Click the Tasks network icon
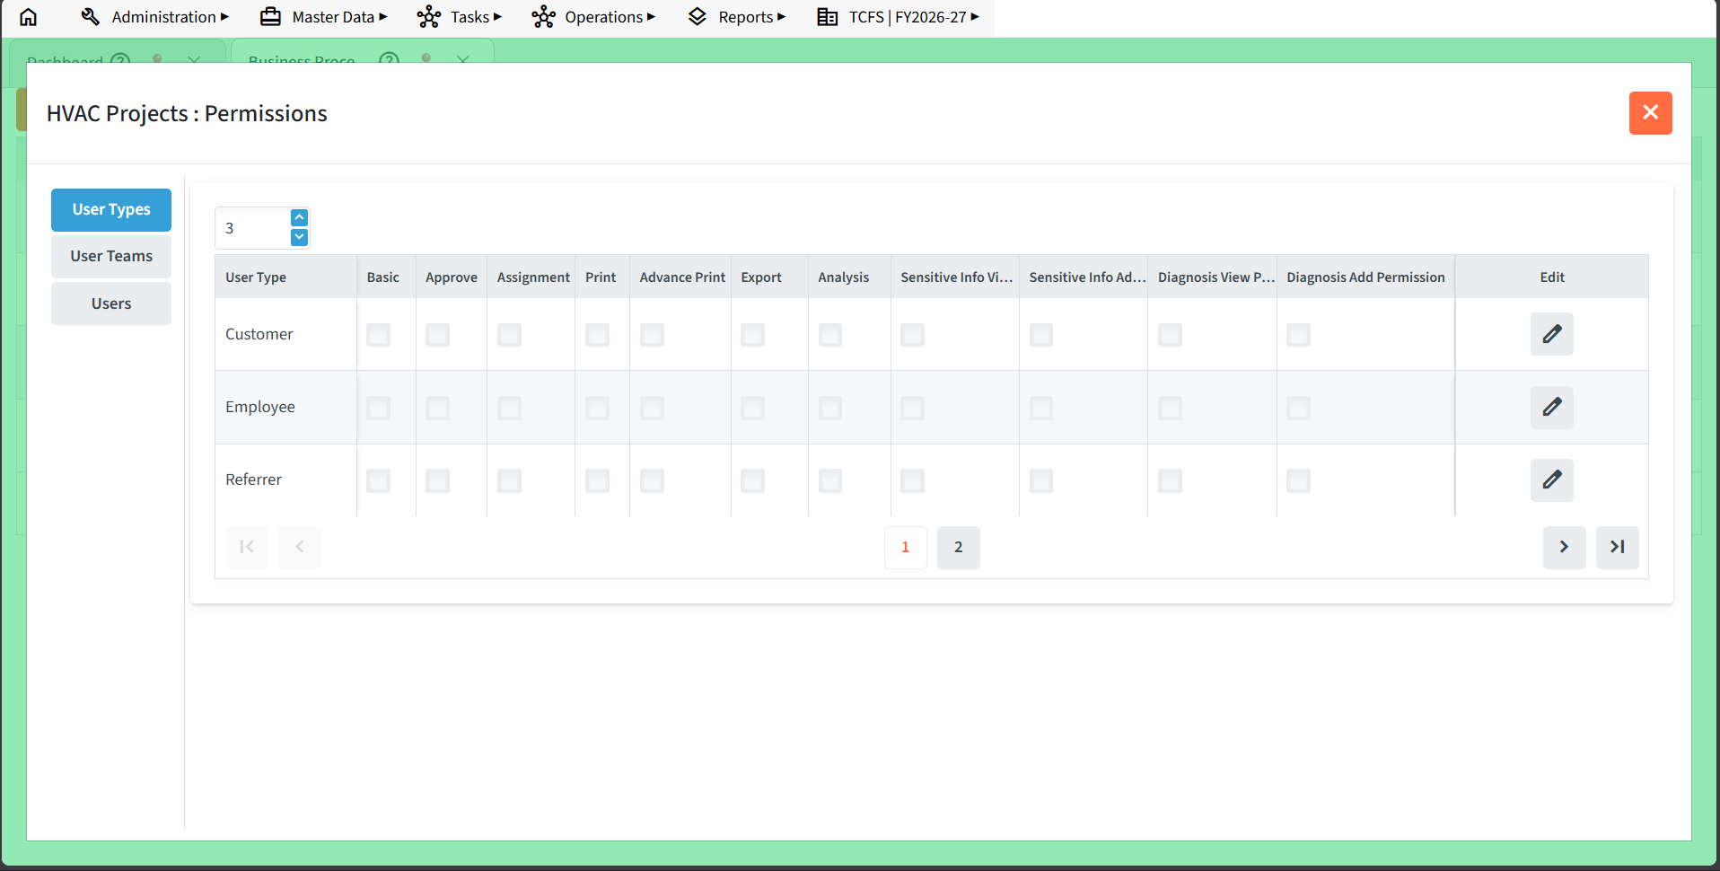Viewport: 1720px width, 871px height. (x=429, y=17)
